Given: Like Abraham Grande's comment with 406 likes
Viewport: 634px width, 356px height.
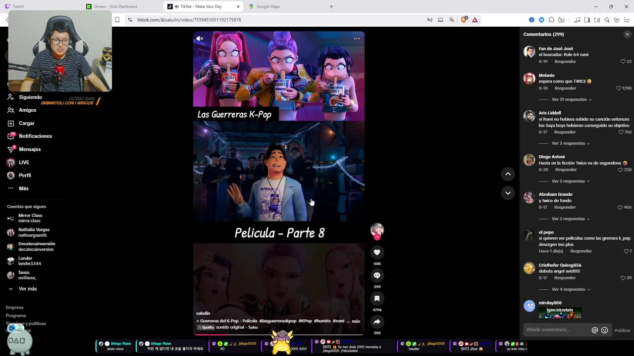Looking at the screenshot, I should tap(621, 207).
